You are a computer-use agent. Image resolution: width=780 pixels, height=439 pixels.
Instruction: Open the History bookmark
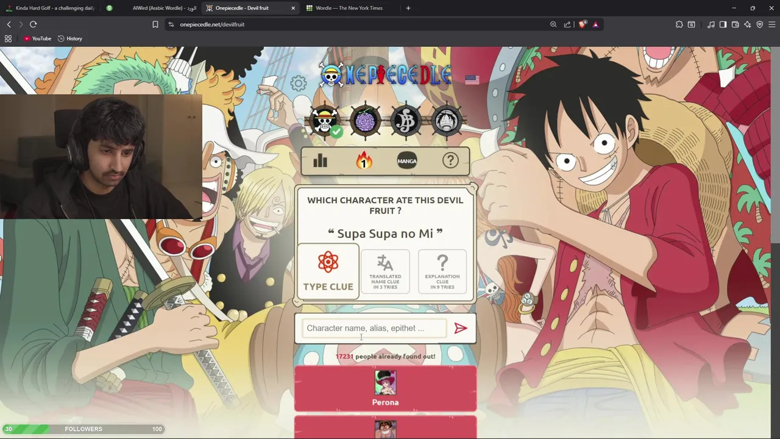(x=70, y=38)
